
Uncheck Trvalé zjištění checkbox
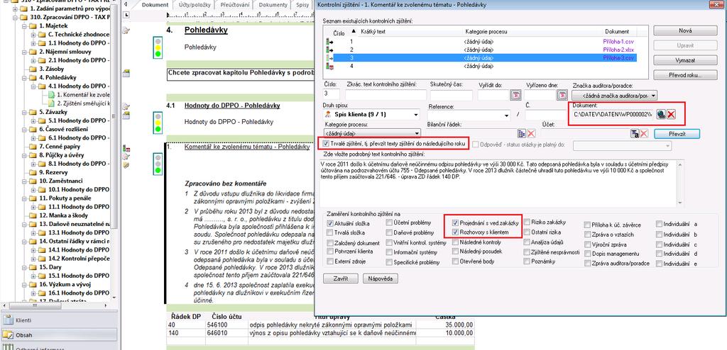tap(327, 144)
